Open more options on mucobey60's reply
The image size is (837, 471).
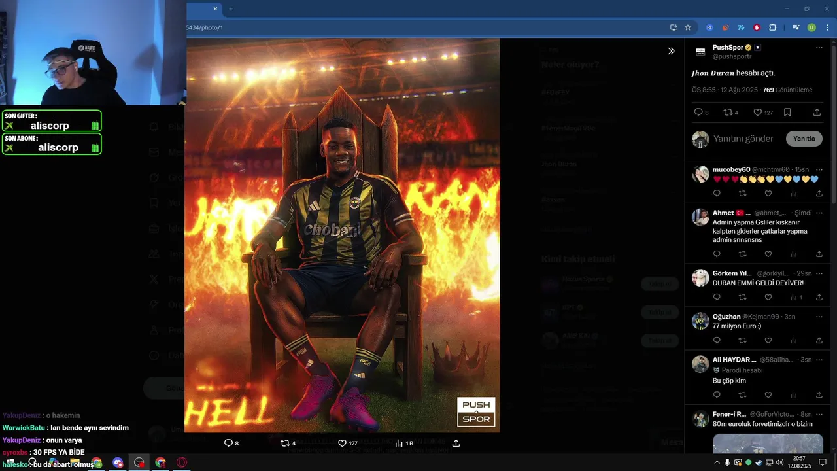point(819,169)
